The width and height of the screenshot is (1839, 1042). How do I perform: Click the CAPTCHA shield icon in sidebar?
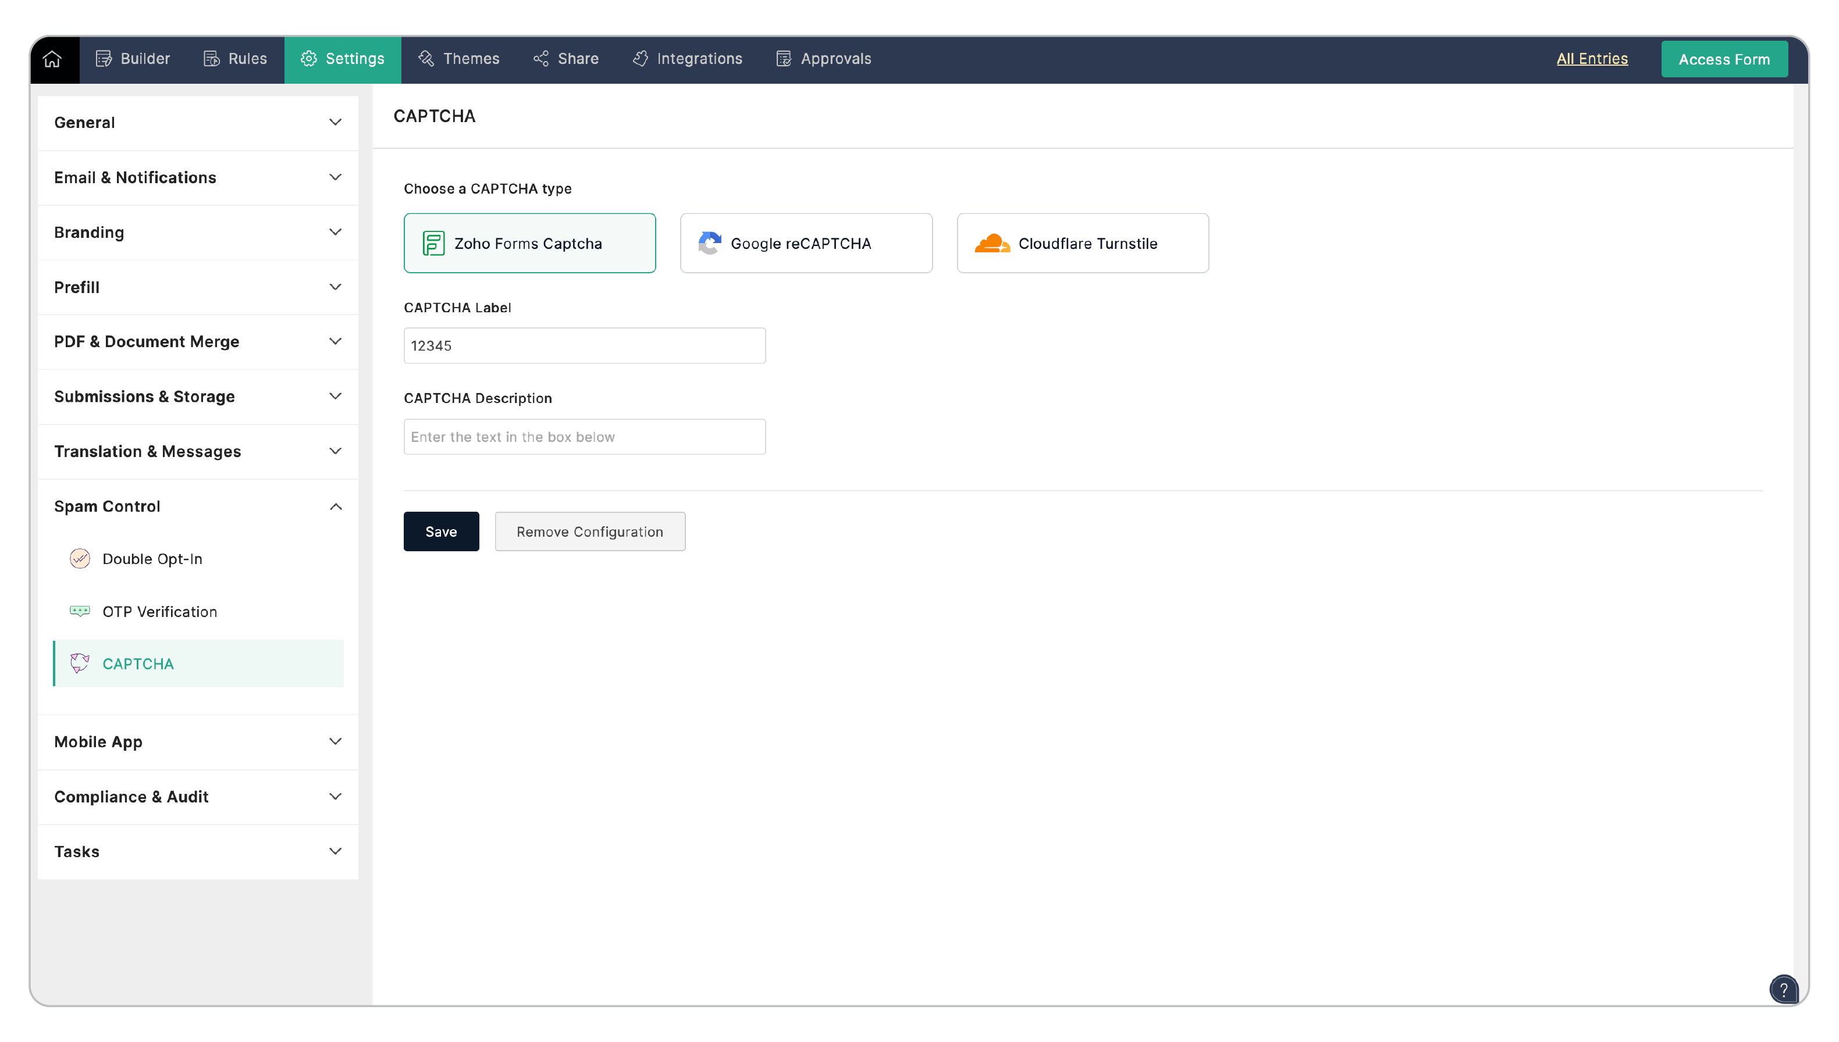(80, 663)
